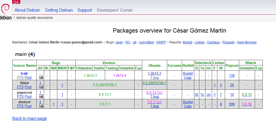
Task: Open bug graph icon in lcab row
Action: pyautogui.click(x=41, y=77)
